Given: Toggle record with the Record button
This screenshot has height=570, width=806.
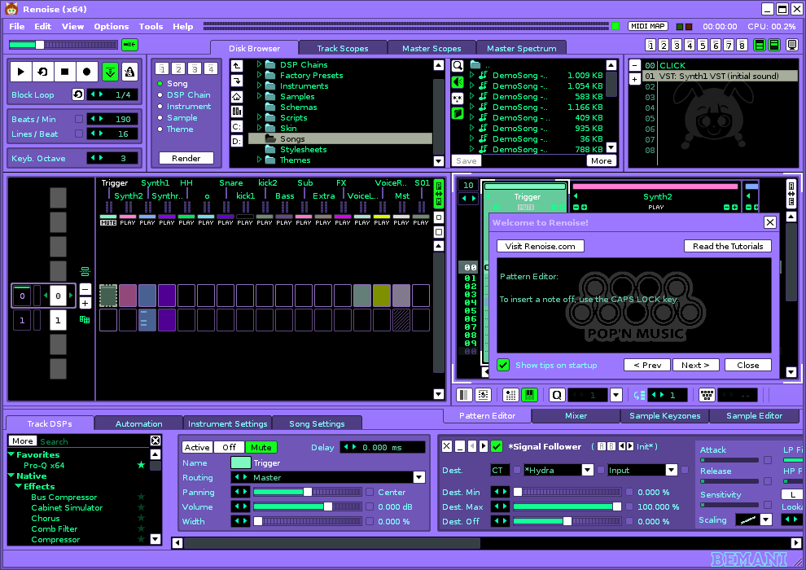Looking at the screenshot, I should (87, 72).
